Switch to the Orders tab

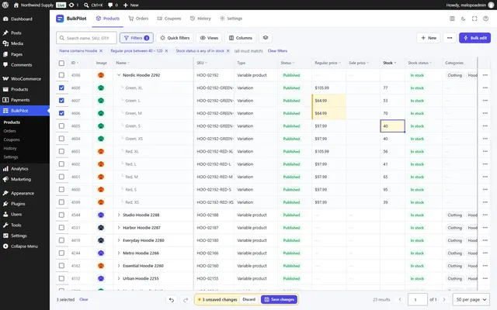pos(138,19)
